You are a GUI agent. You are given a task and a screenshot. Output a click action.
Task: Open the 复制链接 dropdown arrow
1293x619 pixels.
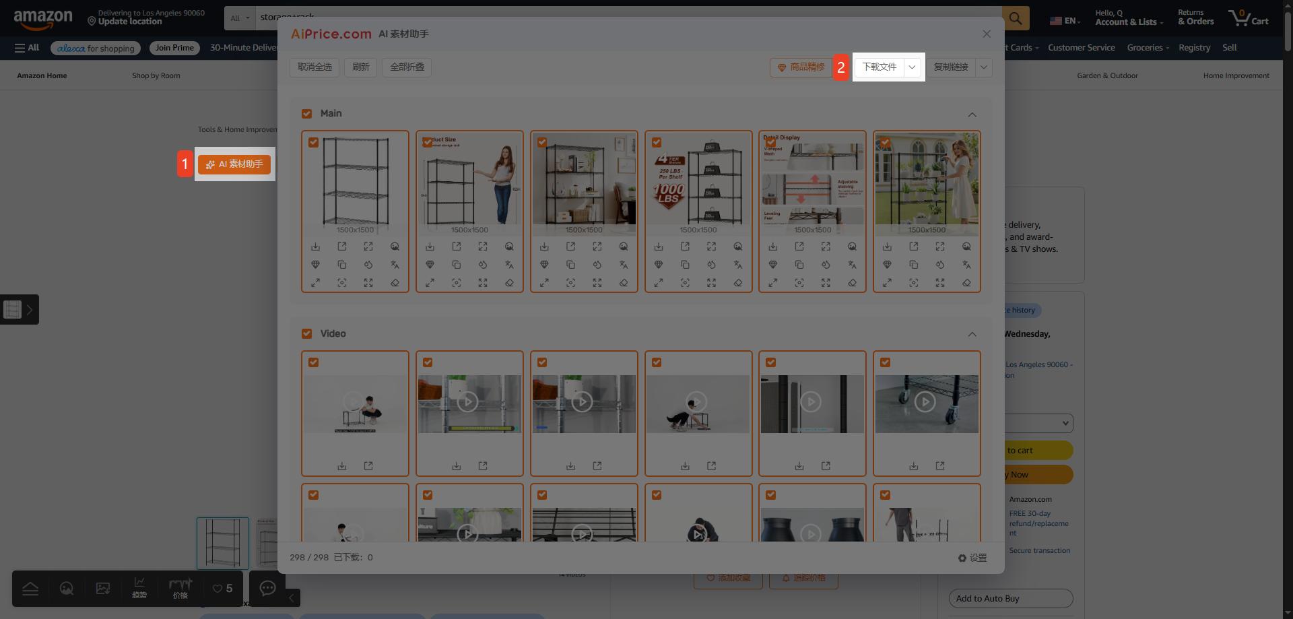[984, 67]
